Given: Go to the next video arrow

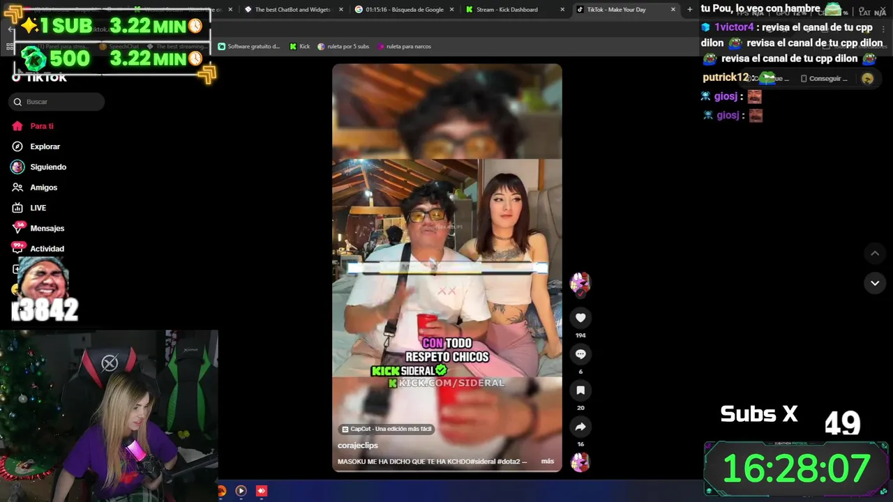Looking at the screenshot, I should pos(875,283).
